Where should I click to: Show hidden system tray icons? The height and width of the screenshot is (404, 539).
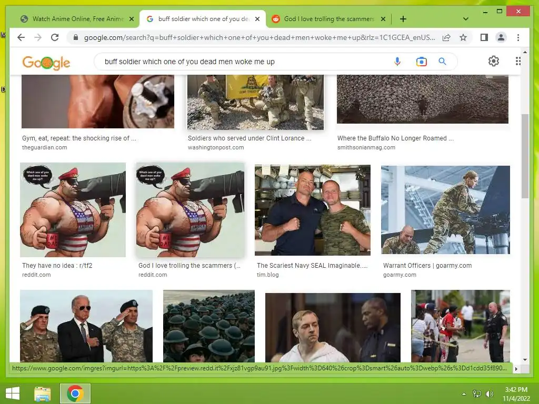click(464, 393)
